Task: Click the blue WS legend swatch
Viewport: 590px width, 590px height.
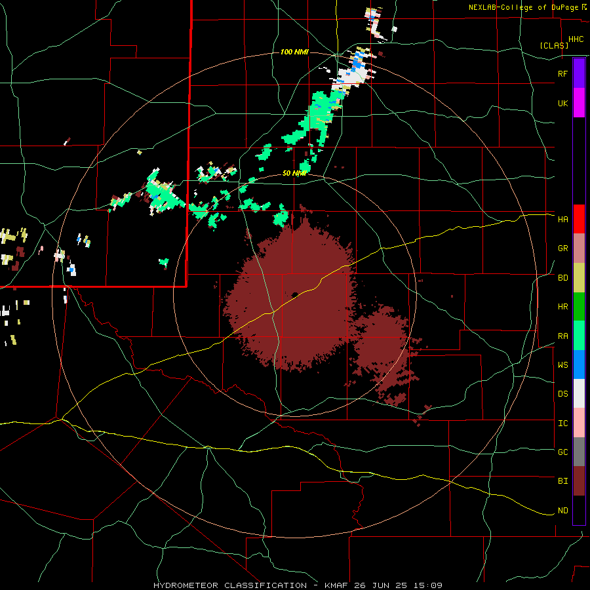Action: pos(579,364)
